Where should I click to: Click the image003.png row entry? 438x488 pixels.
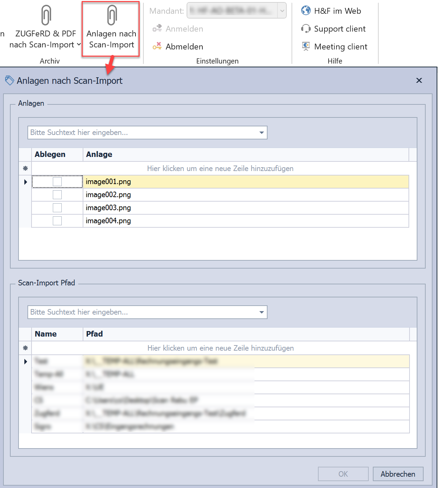108,208
